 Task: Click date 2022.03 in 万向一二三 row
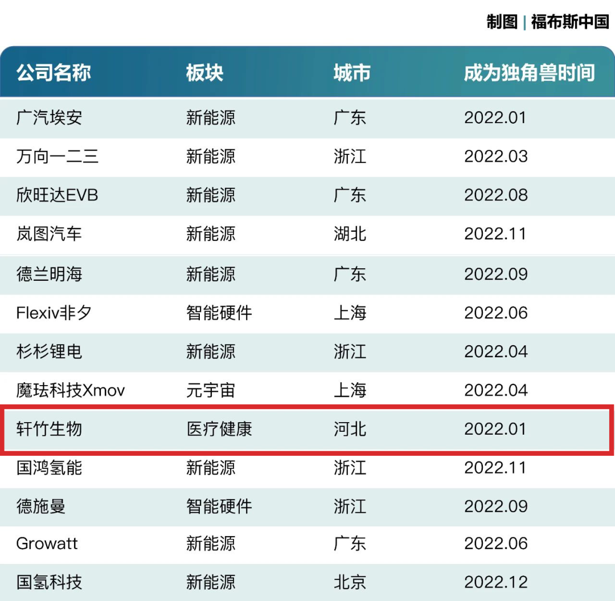point(496,157)
